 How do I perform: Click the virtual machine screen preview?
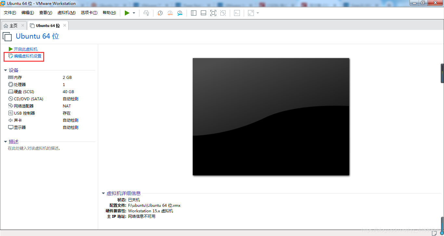pyautogui.click(x=271, y=117)
